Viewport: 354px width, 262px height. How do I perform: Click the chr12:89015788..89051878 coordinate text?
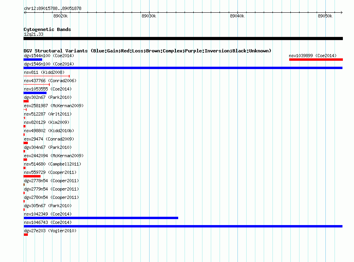point(53,8)
